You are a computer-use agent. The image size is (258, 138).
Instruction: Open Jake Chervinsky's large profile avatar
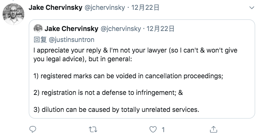[13, 14]
